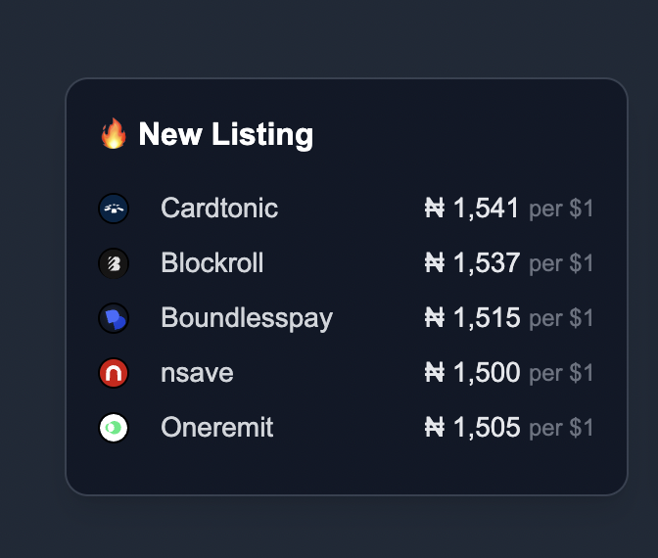This screenshot has width=658, height=558.
Task: Click Oneremit's ₦ 1,505 rate
Action: point(473,428)
